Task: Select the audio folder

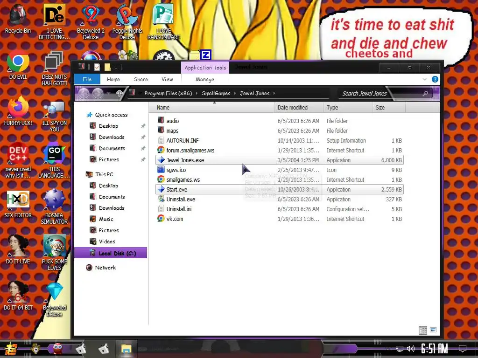Action: click(280, 121)
